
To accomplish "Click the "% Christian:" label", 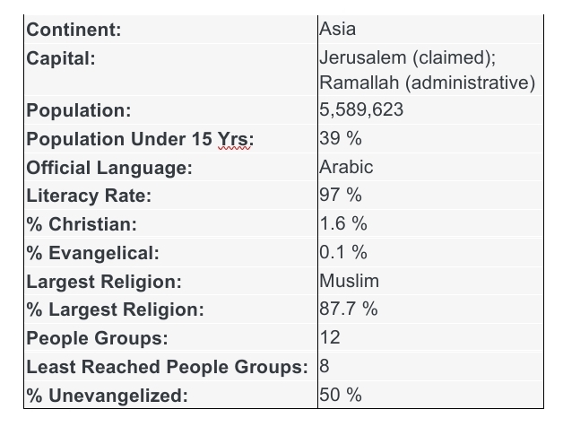I will tap(82, 224).
